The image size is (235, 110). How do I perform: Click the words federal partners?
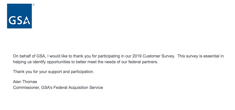[143, 62]
